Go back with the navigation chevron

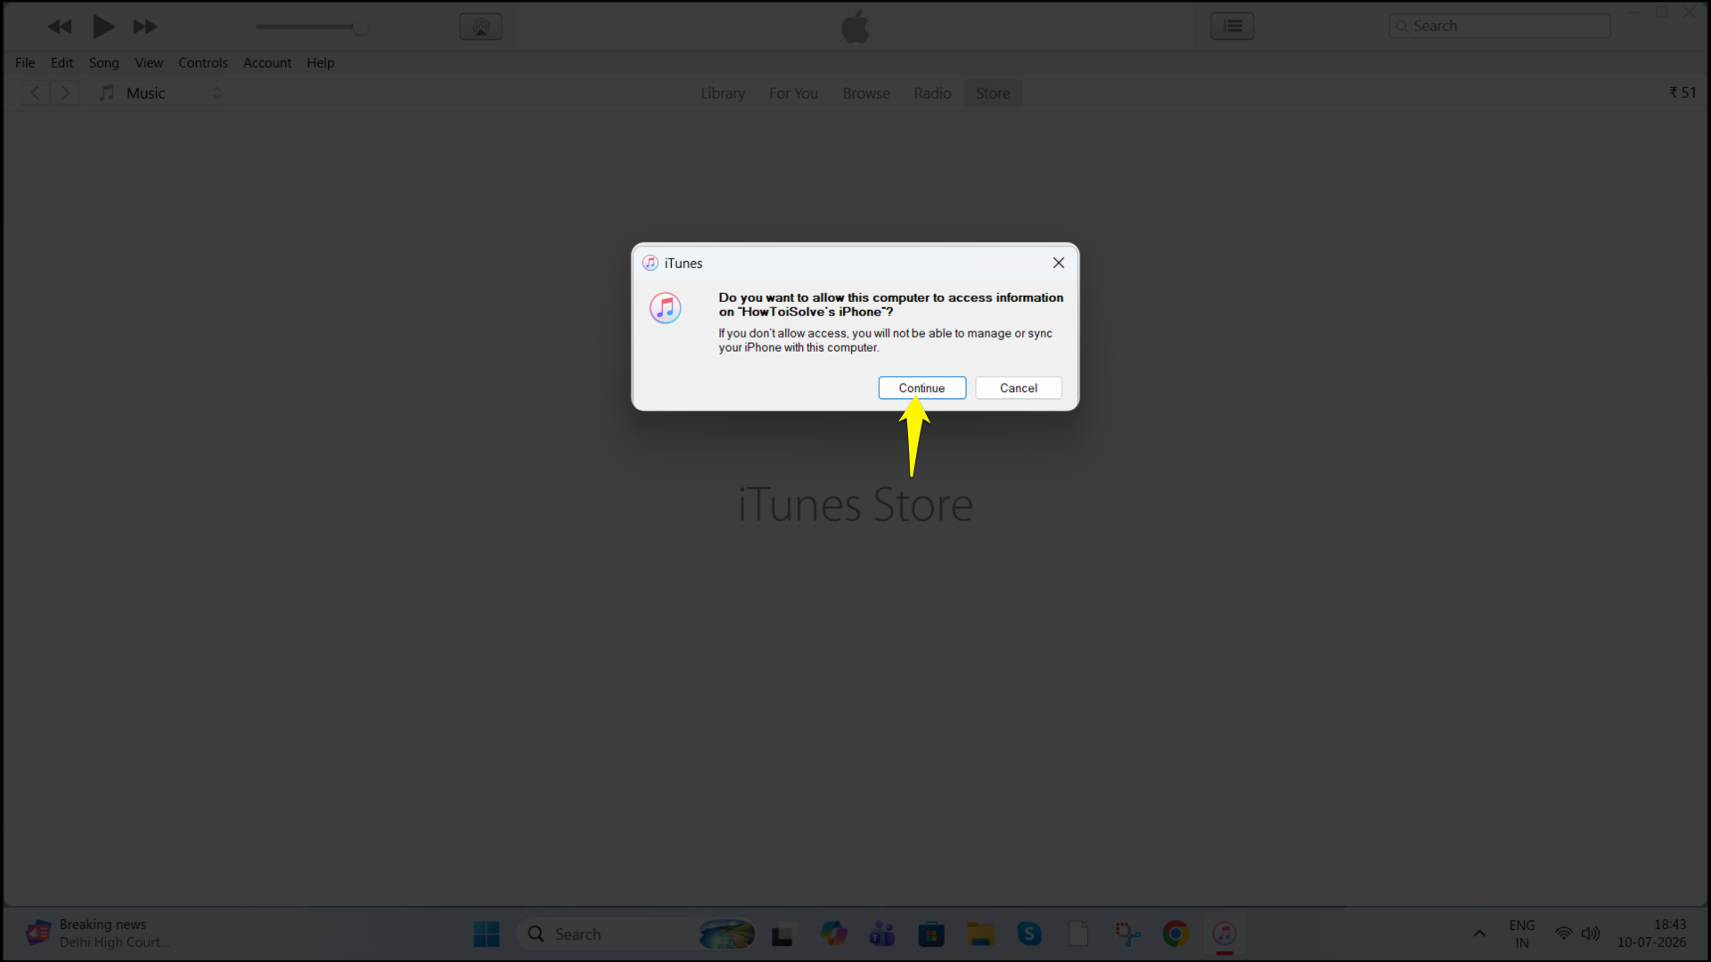[35, 93]
